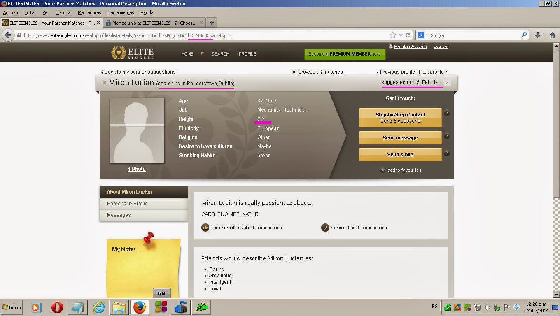Screen dimensions: 560x316
Task: Click the help icon beside Step-by-Step Contact
Action: pos(447,113)
